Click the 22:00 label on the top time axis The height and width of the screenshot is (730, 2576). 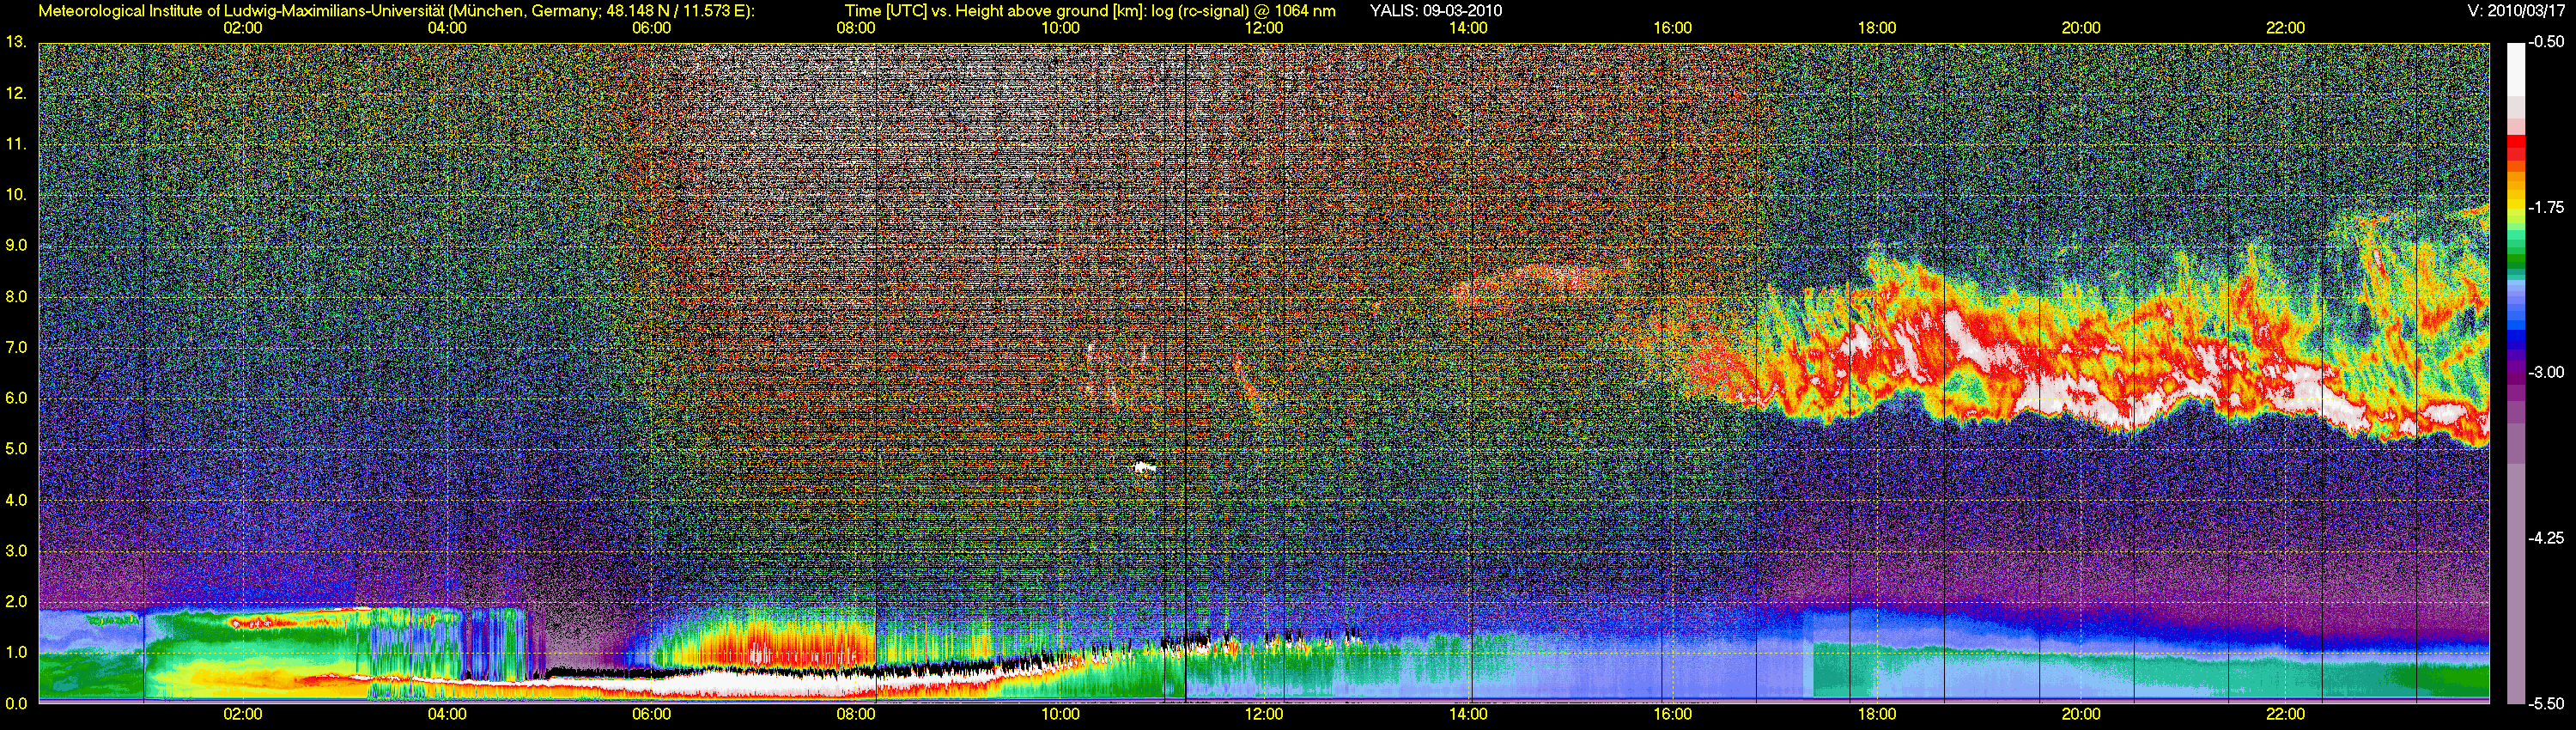[x=2285, y=28]
